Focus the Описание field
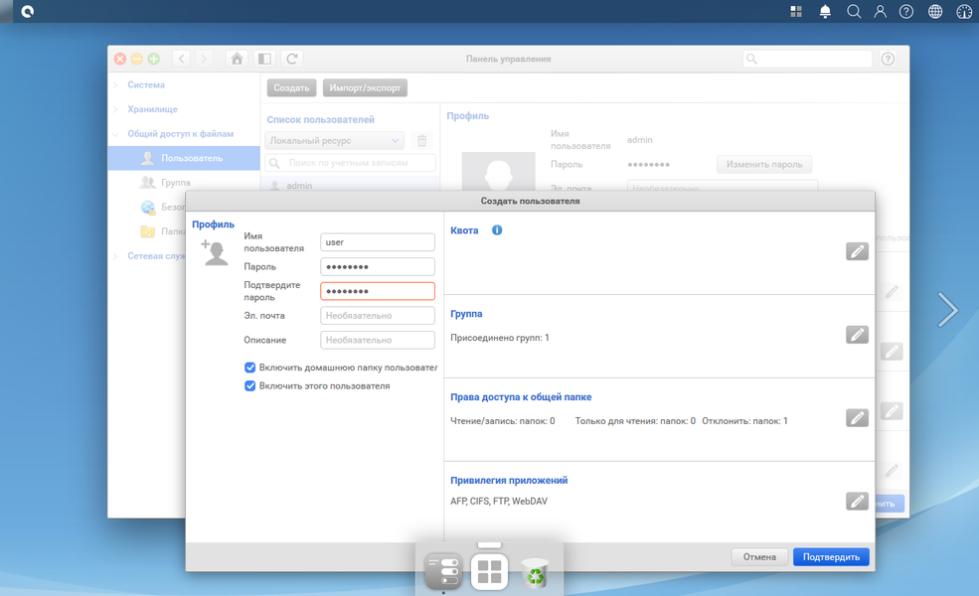 tap(378, 340)
